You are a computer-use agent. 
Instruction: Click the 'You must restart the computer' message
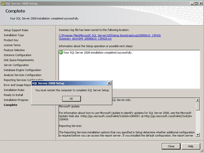click(72, 90)
